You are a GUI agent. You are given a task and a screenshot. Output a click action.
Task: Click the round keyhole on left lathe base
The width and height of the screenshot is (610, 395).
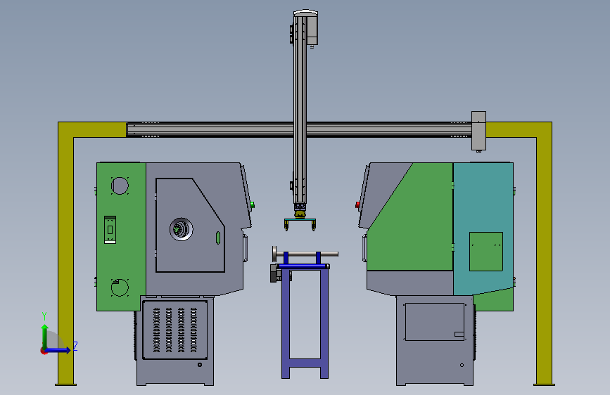tap(200, 365)
